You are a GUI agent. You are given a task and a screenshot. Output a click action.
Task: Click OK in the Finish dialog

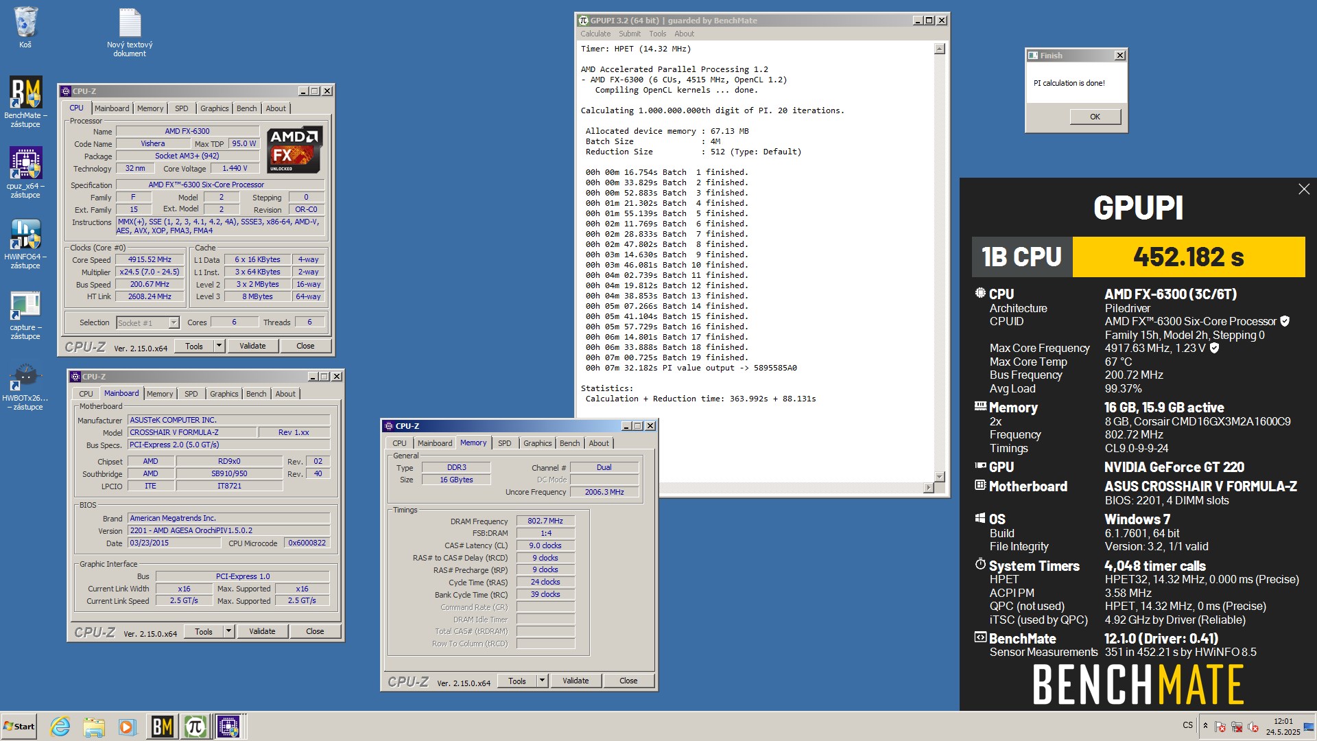1095,117
